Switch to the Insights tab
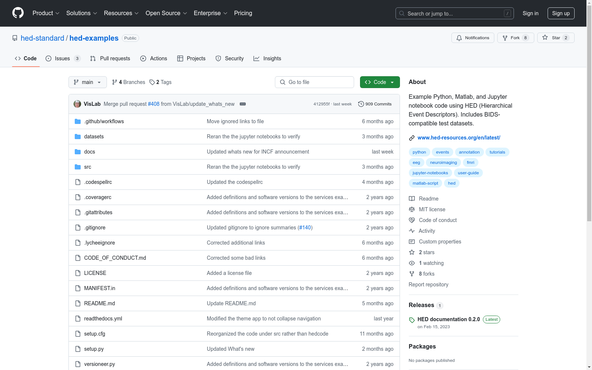Viewport: 592px width, 370px height. 267,58
